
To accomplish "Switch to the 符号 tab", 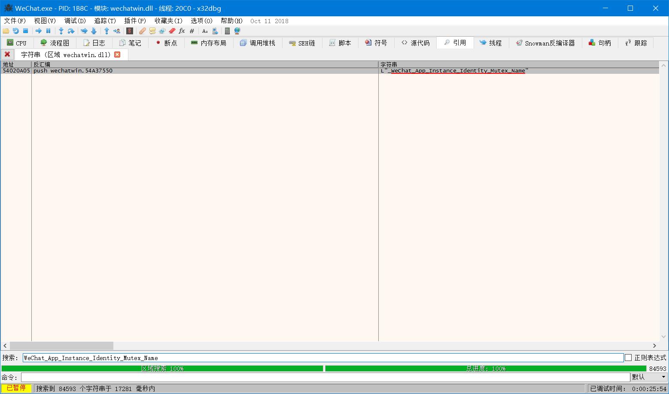I will (377, 43).
